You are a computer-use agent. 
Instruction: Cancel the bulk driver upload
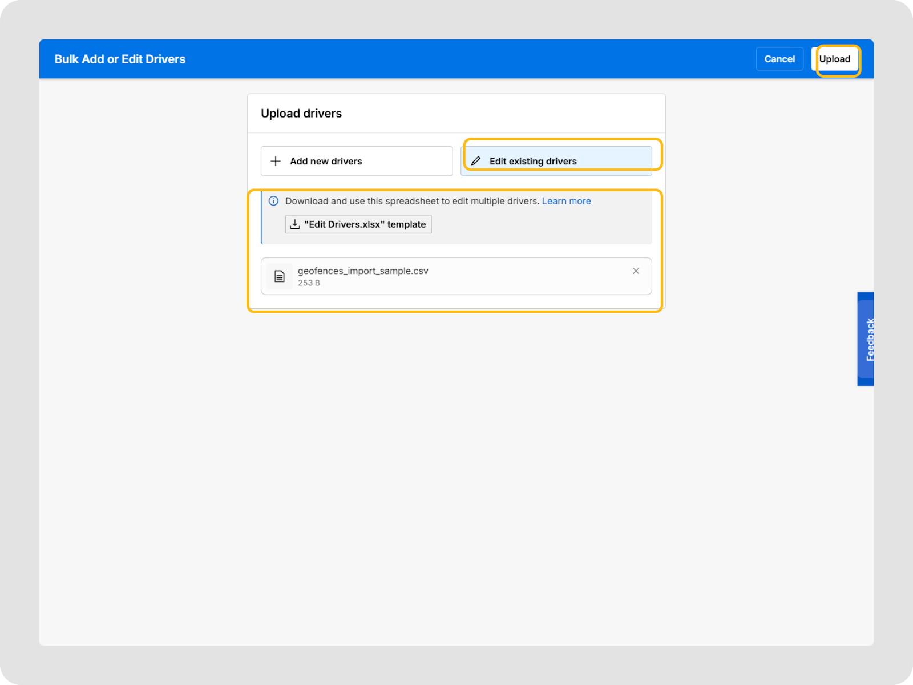(x=779, y=59)
